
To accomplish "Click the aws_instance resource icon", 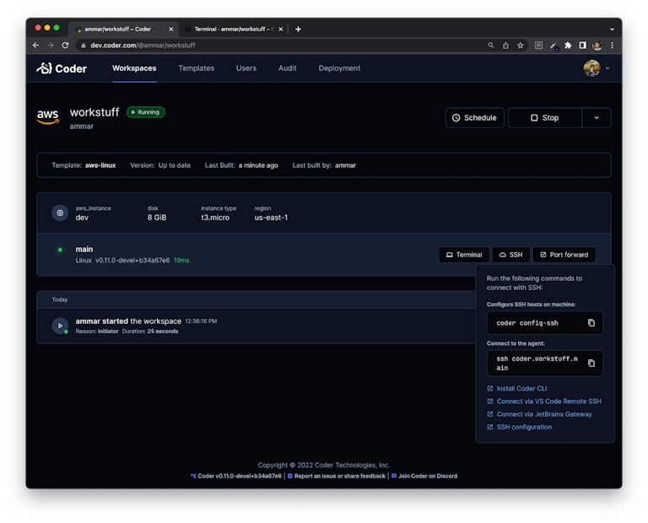I will click(x=60, y=213).
